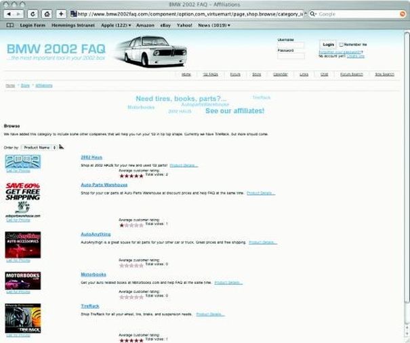The image size is (410, 343).
Task: Add a bookmark with the plus button
Action: [x=61, y=14]
